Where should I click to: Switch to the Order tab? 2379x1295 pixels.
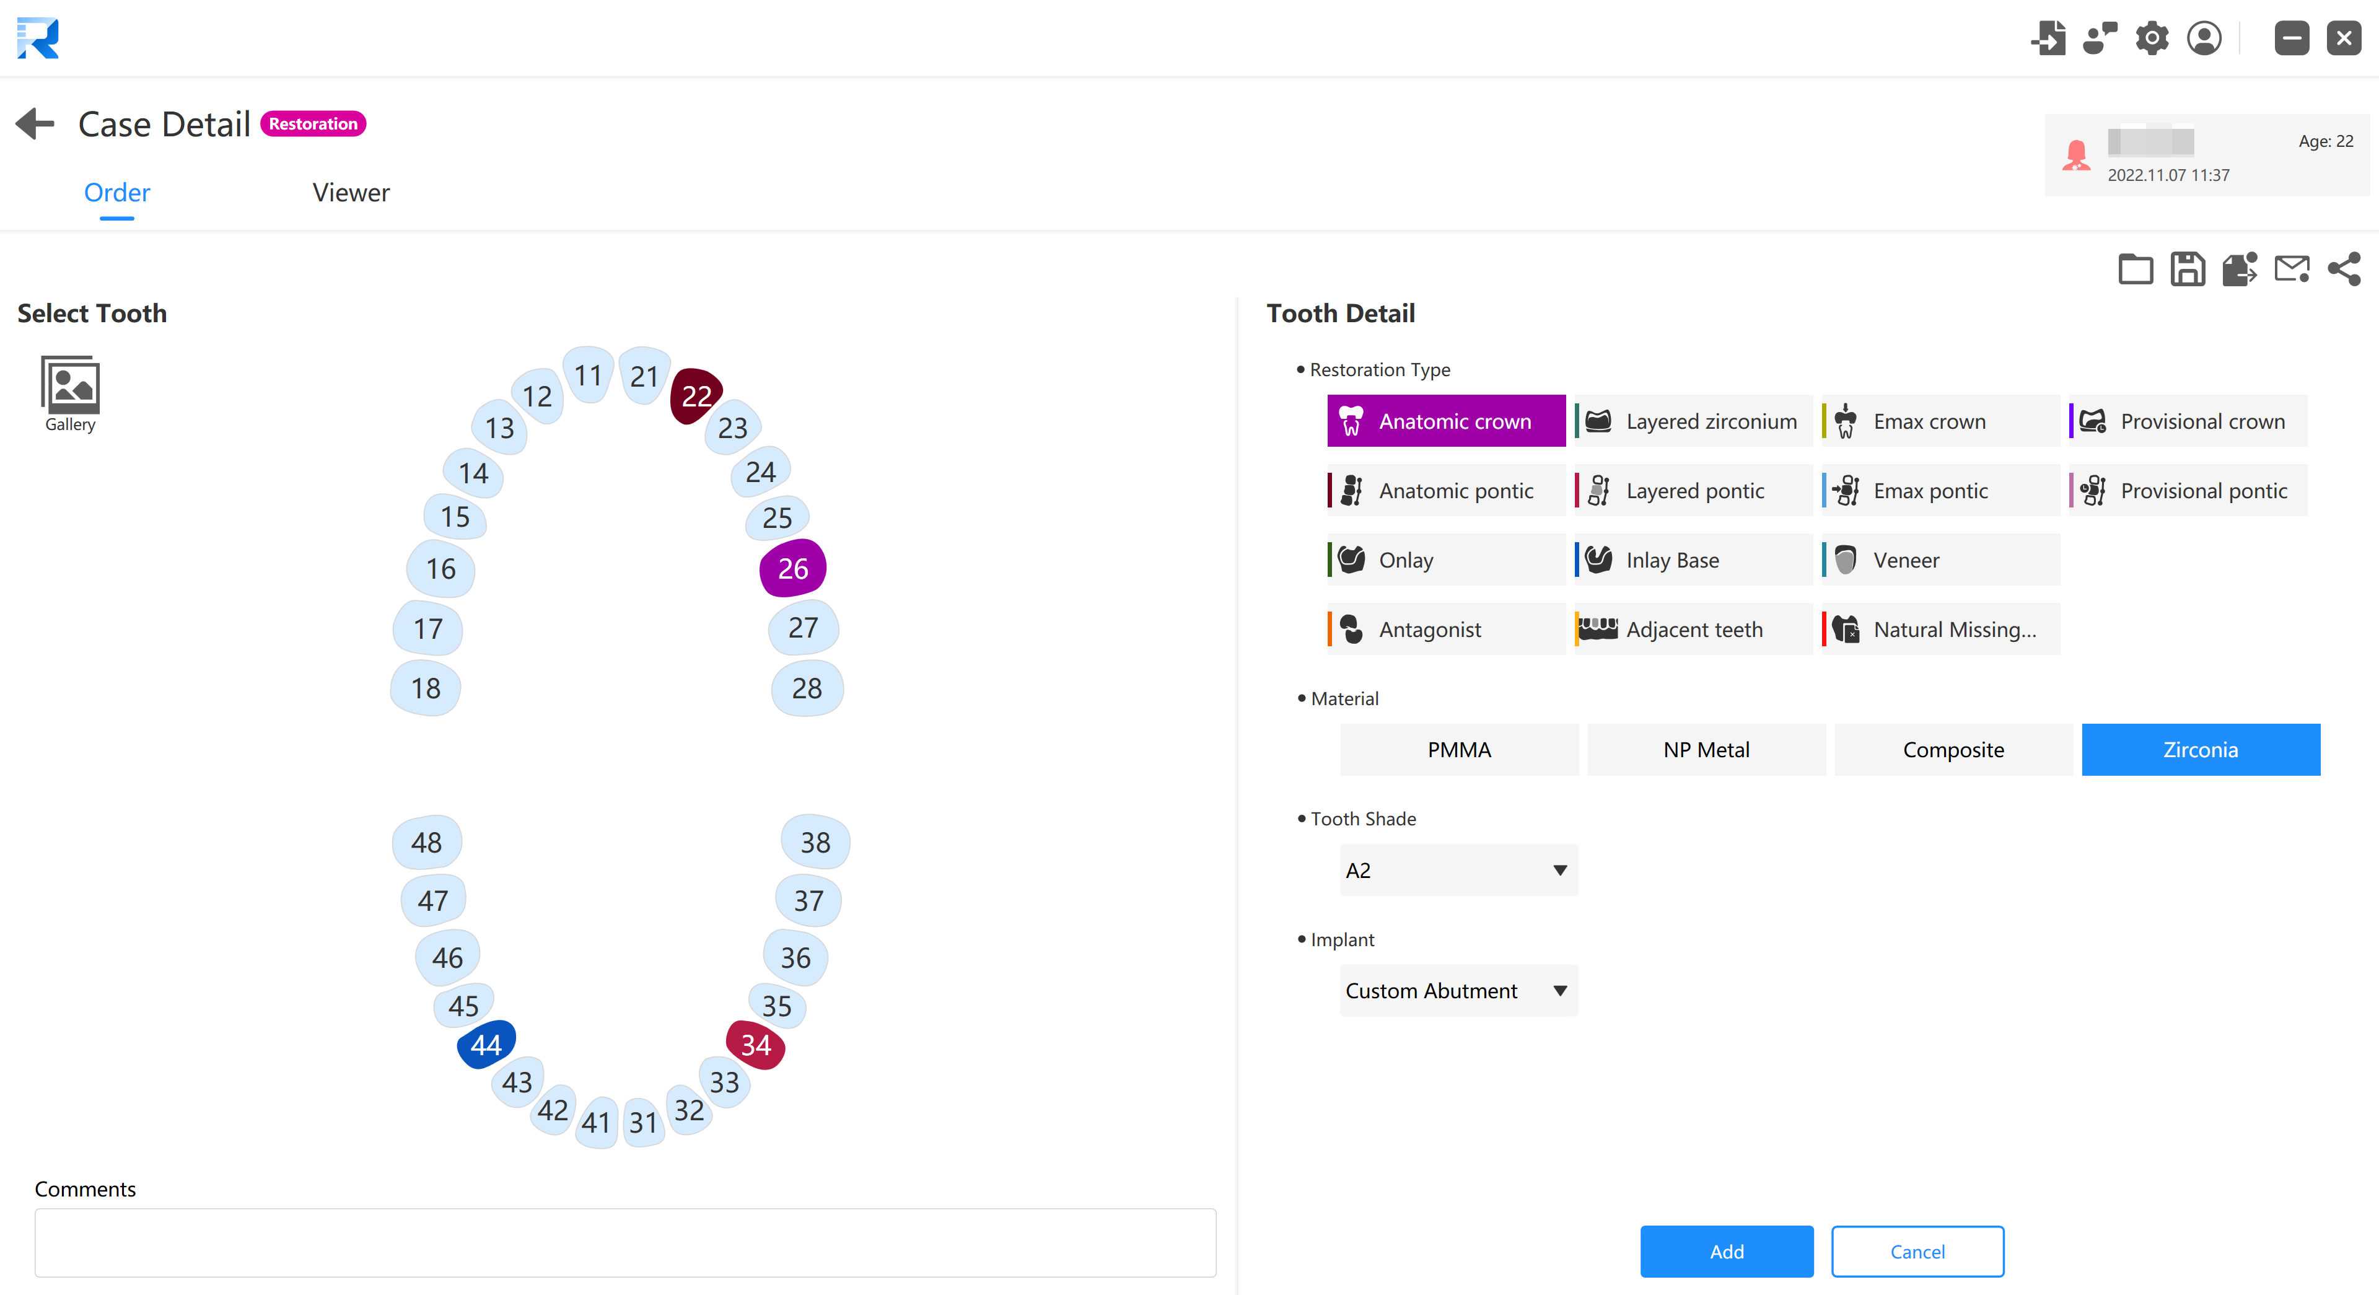[x=116, y=191]
